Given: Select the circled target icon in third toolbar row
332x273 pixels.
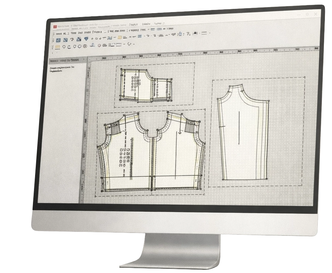Looking at the screenshot, I should (x=85, y=46).
